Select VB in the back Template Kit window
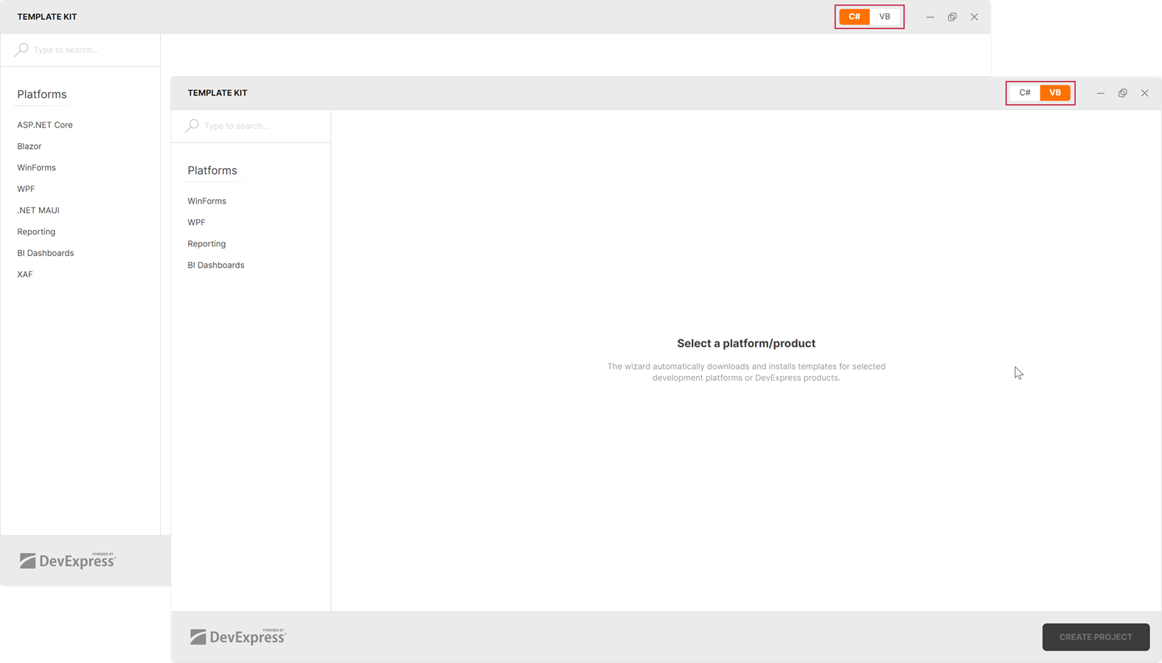This screenshot has width=1162, height=663. point(885,17)
